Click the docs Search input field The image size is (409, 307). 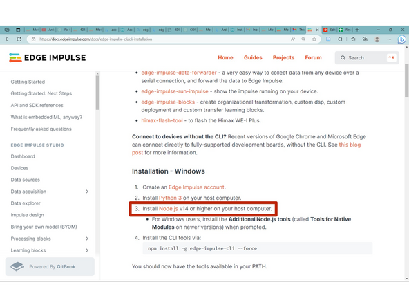click(x=367, y=57)
